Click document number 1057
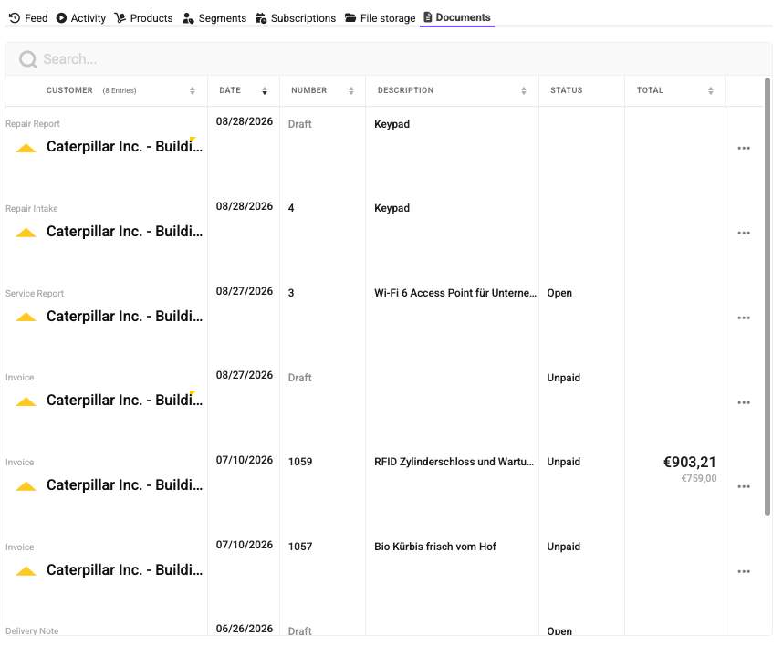 pyautogui.click(x=300, y=547)
